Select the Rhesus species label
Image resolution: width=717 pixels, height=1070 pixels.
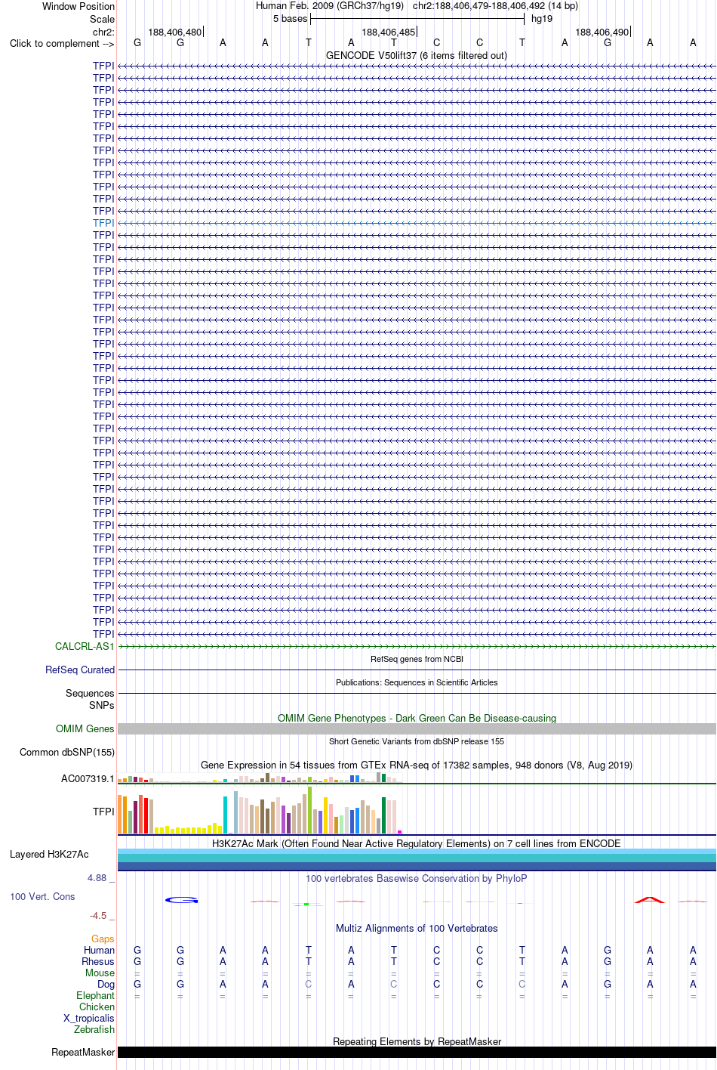[x=98, y=961]
